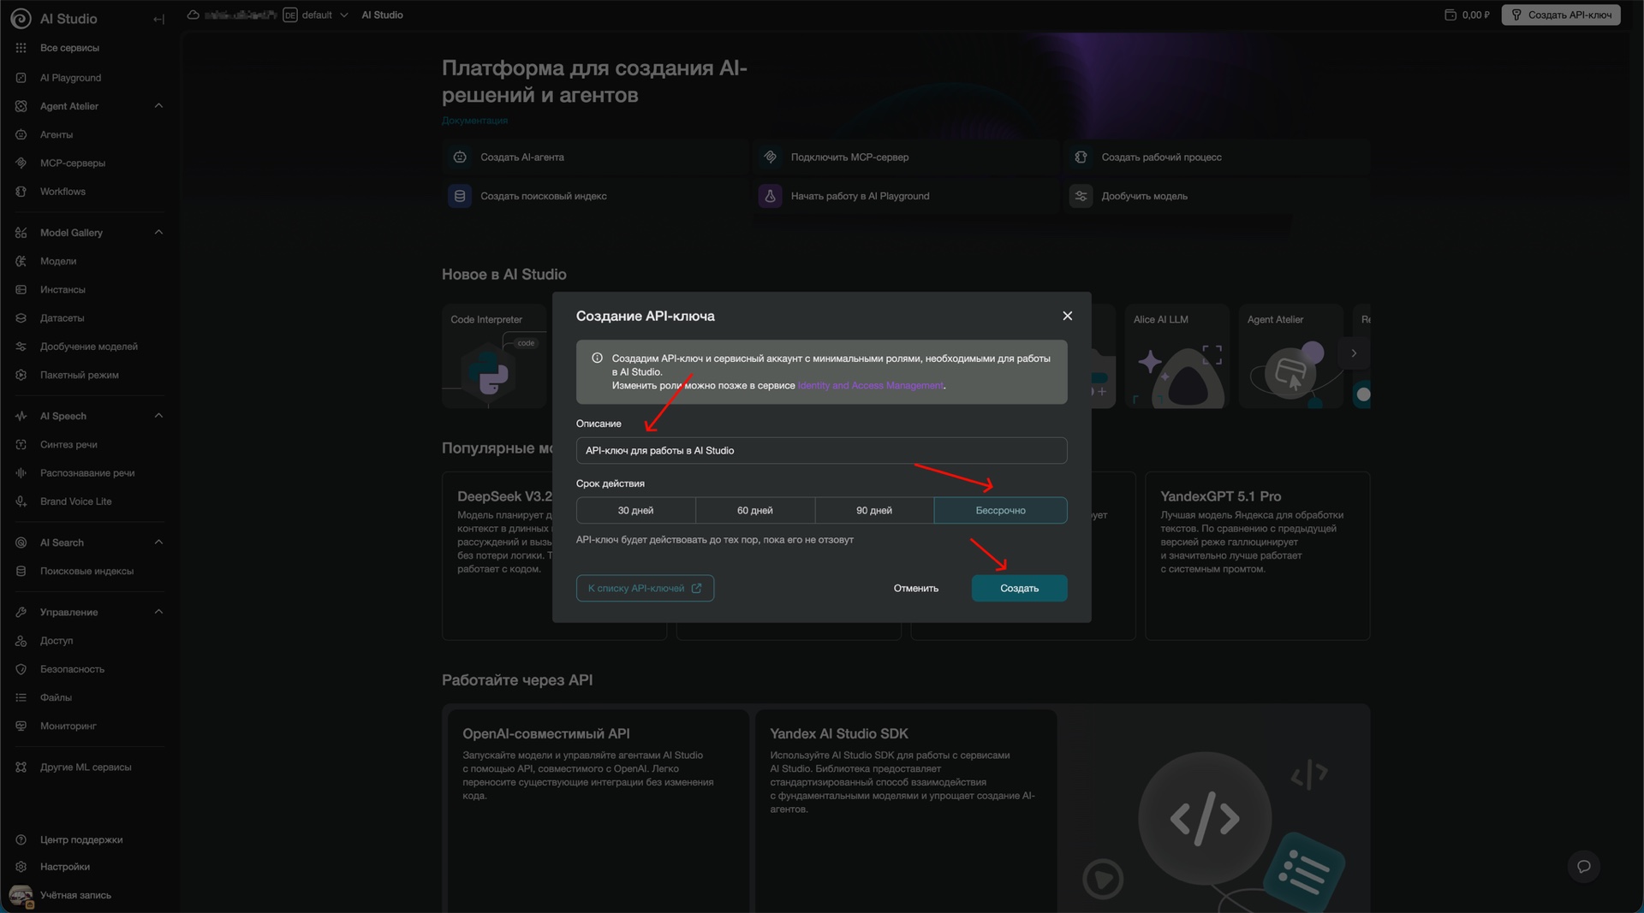Click the MCP-серверы sidebar icon

pyautogui.click(x=21, y=163)
